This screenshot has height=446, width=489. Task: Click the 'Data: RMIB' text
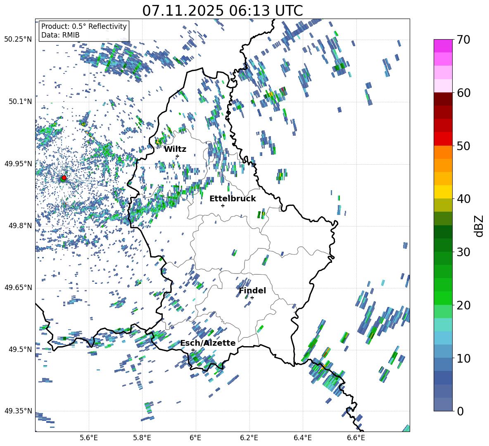click(x=60, y=35)
